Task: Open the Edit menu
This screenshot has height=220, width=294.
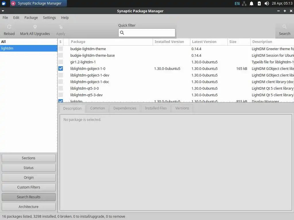Action: 16,17
